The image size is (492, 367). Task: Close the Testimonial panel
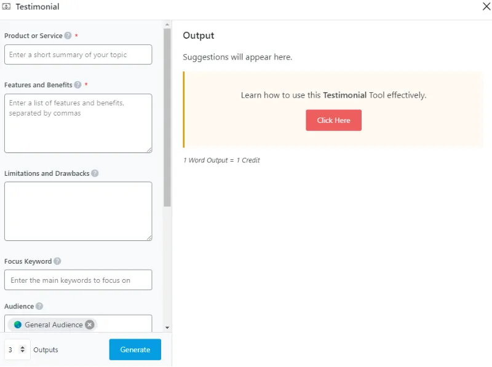click(486, 7)
